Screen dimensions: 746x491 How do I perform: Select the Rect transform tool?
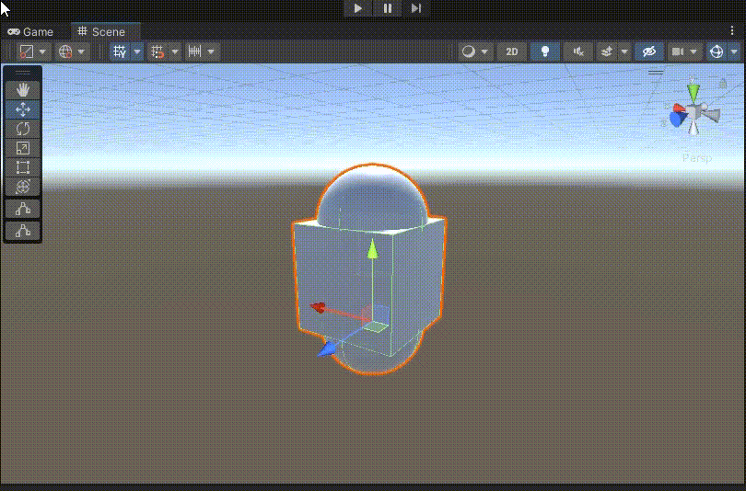[23, 167]
